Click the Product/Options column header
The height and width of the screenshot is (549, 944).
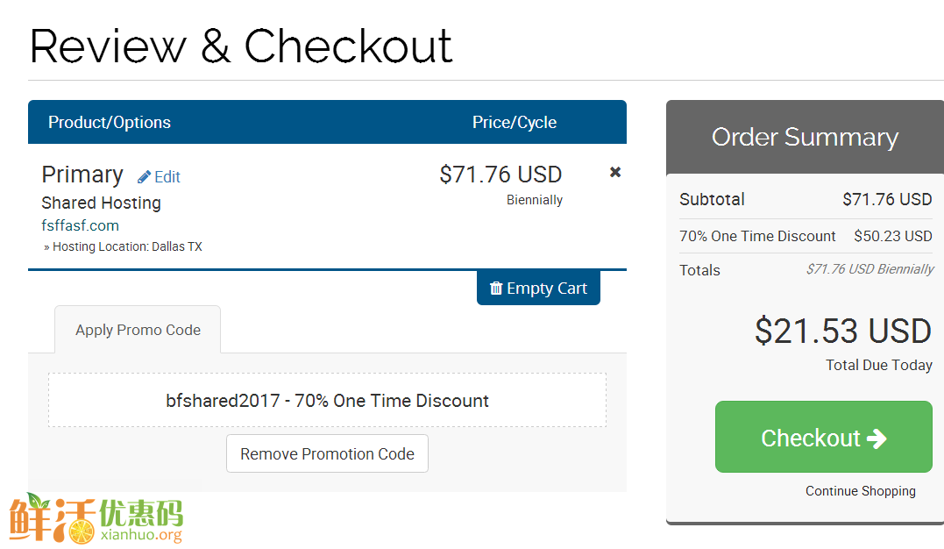110,122
